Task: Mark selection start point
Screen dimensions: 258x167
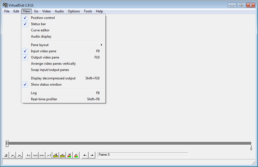Action: [85, 155]
